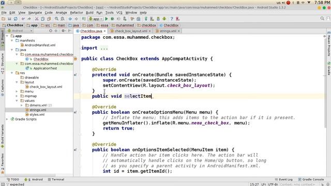Viewport: 331px width, 186px height.
Task: Open the VCS menu
Action: pyautogui.click(x=119, y=12)
